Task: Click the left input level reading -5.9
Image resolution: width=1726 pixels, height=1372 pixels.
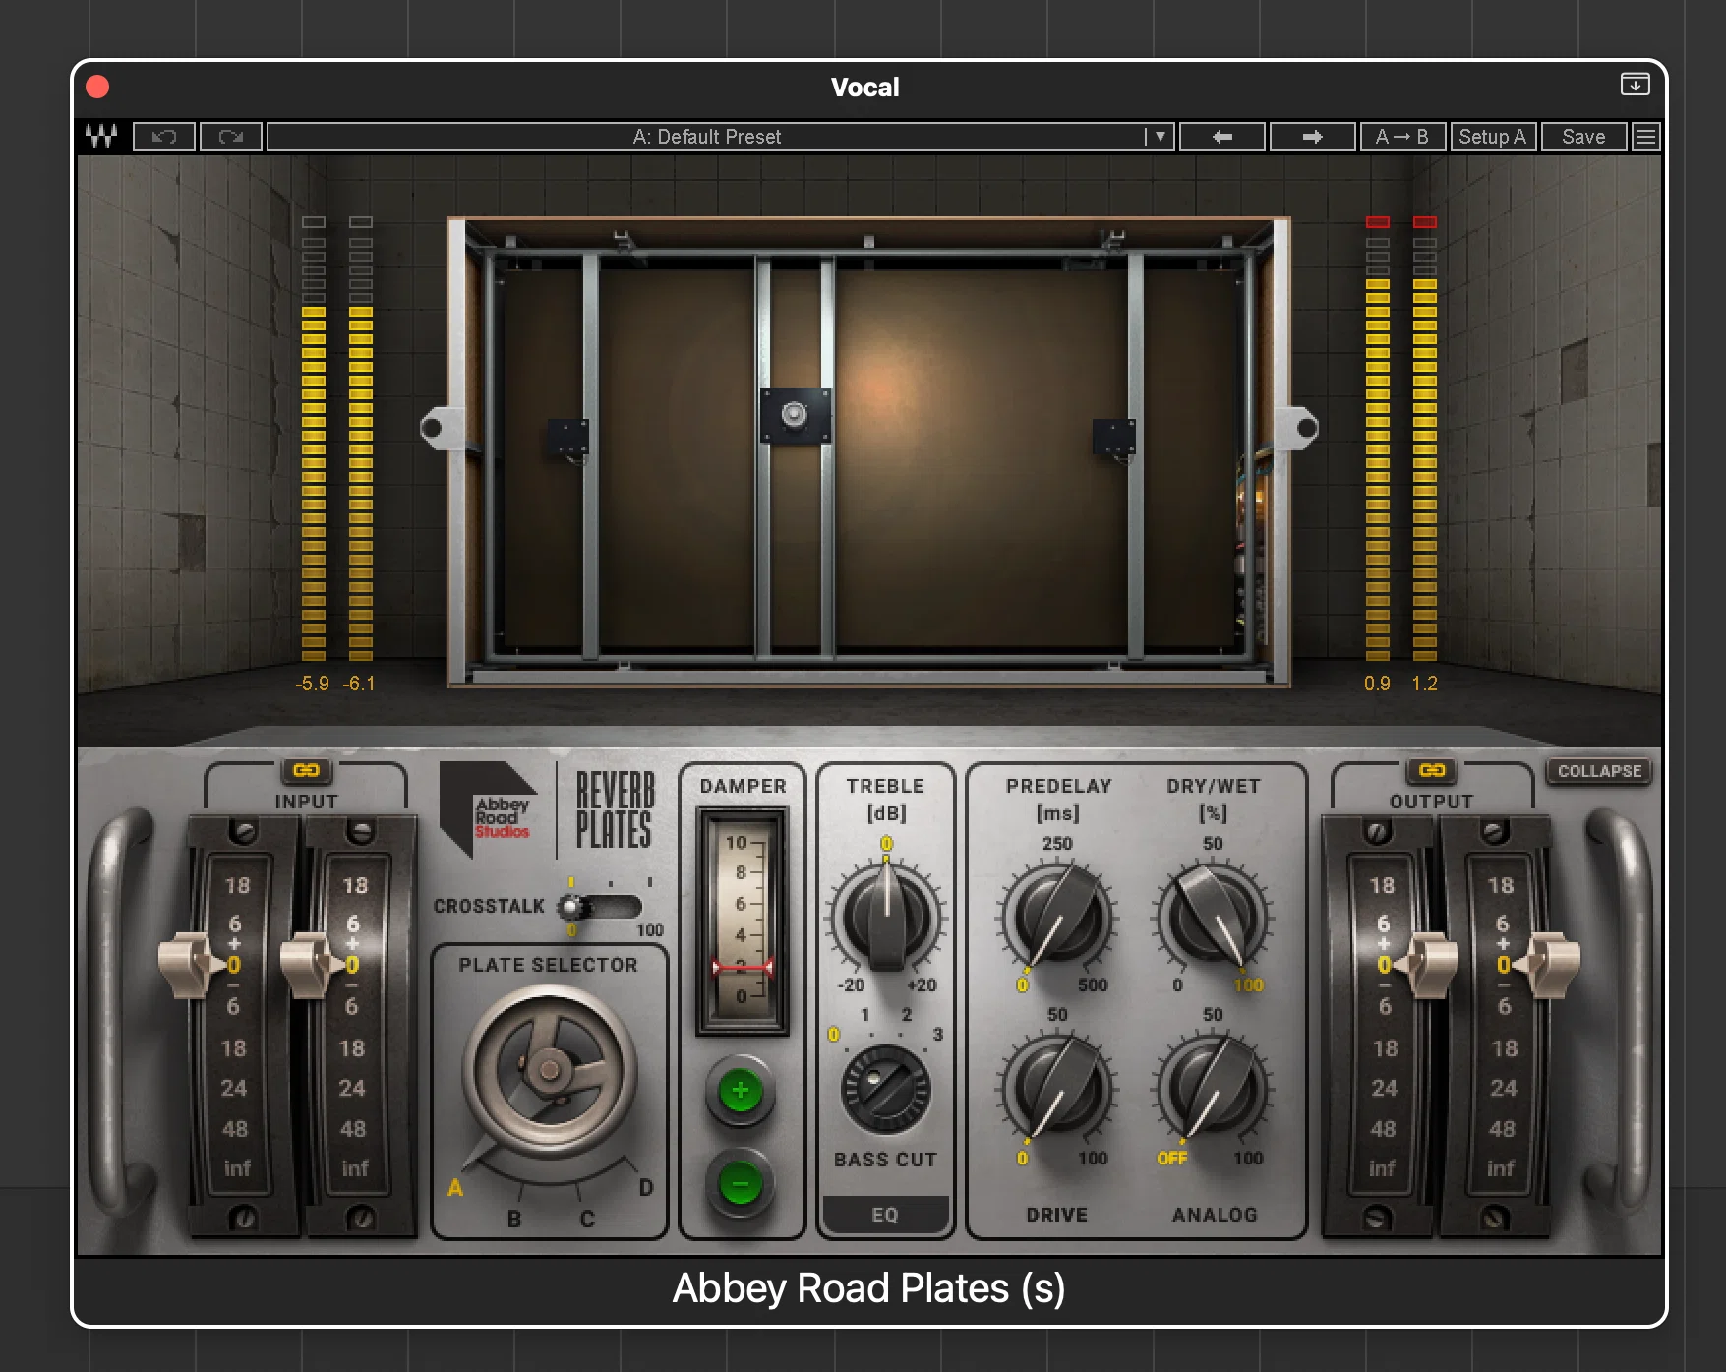Action: point(312,684)
